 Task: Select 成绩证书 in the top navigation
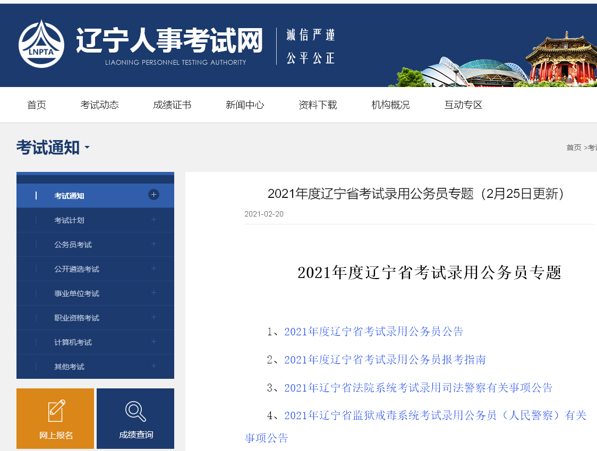172,105
